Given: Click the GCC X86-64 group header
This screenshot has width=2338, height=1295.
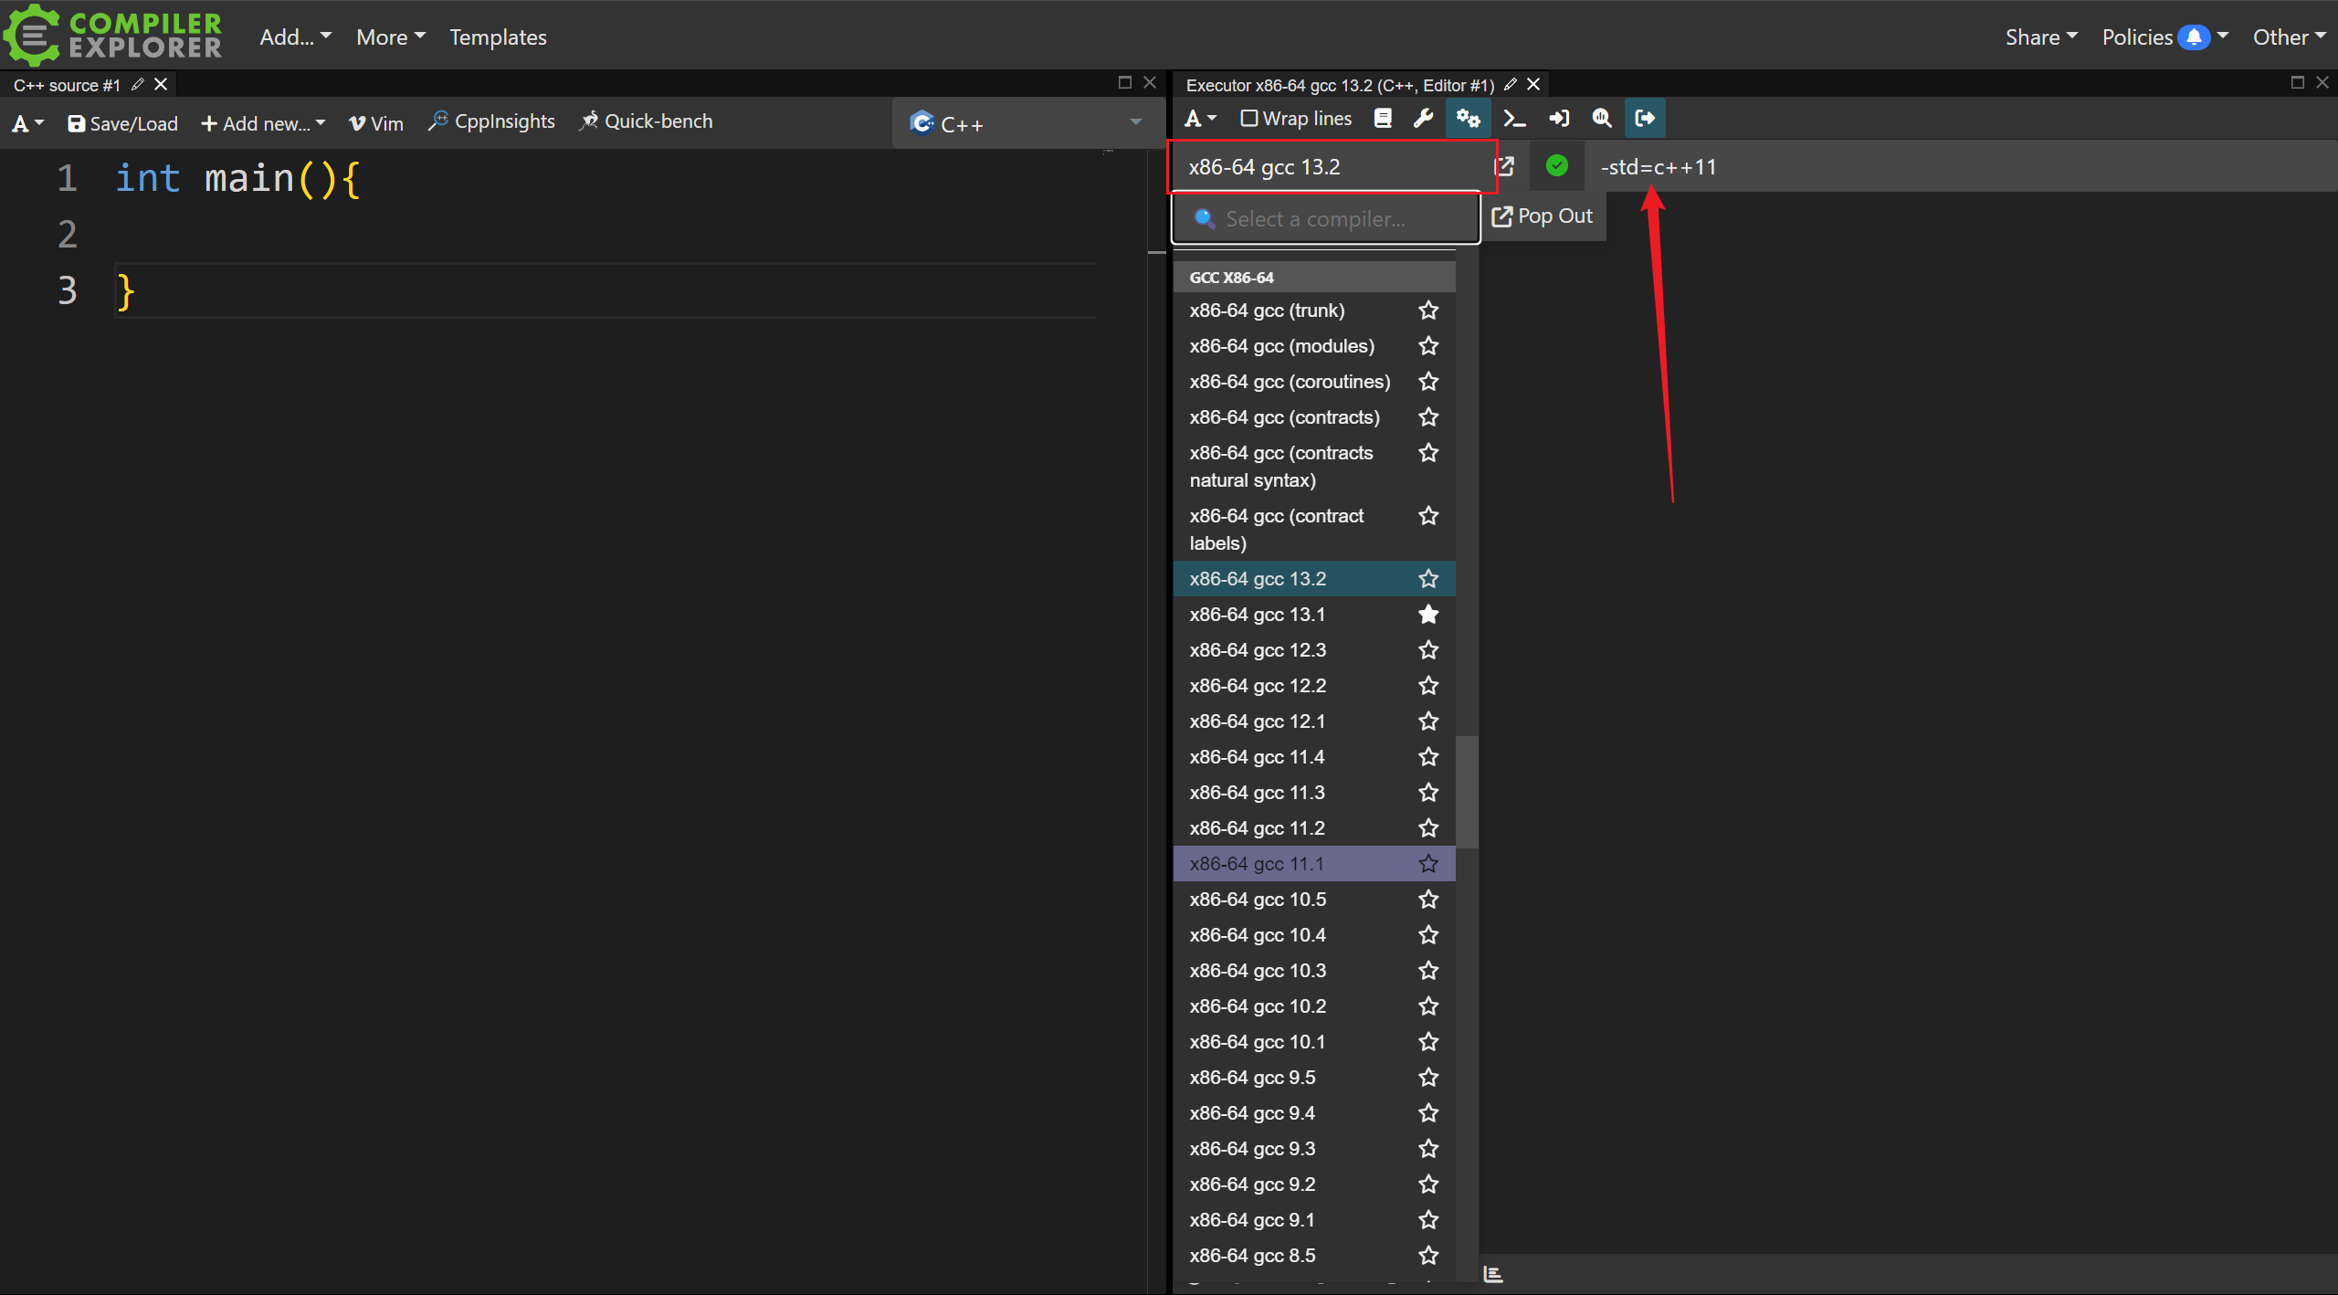Looking at the screenshot, I should 1313,278.
